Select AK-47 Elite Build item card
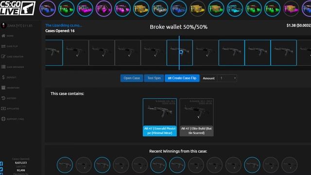 click(x=196, y=117)
